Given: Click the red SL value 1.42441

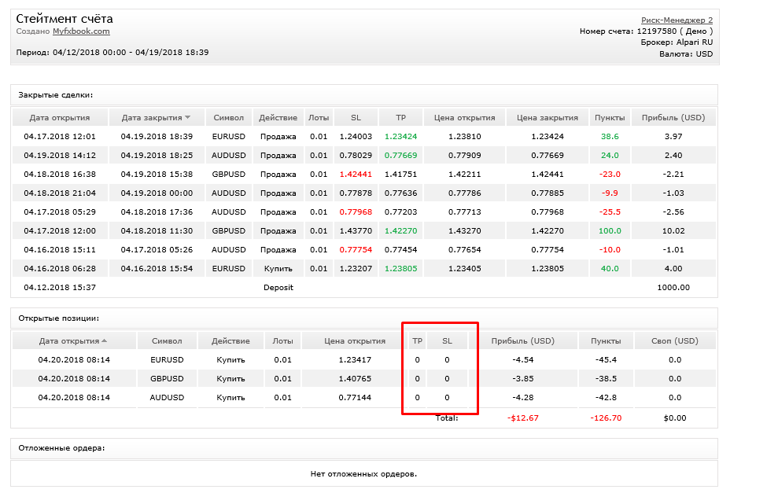Looking at the screenshot, I should 356,174.
